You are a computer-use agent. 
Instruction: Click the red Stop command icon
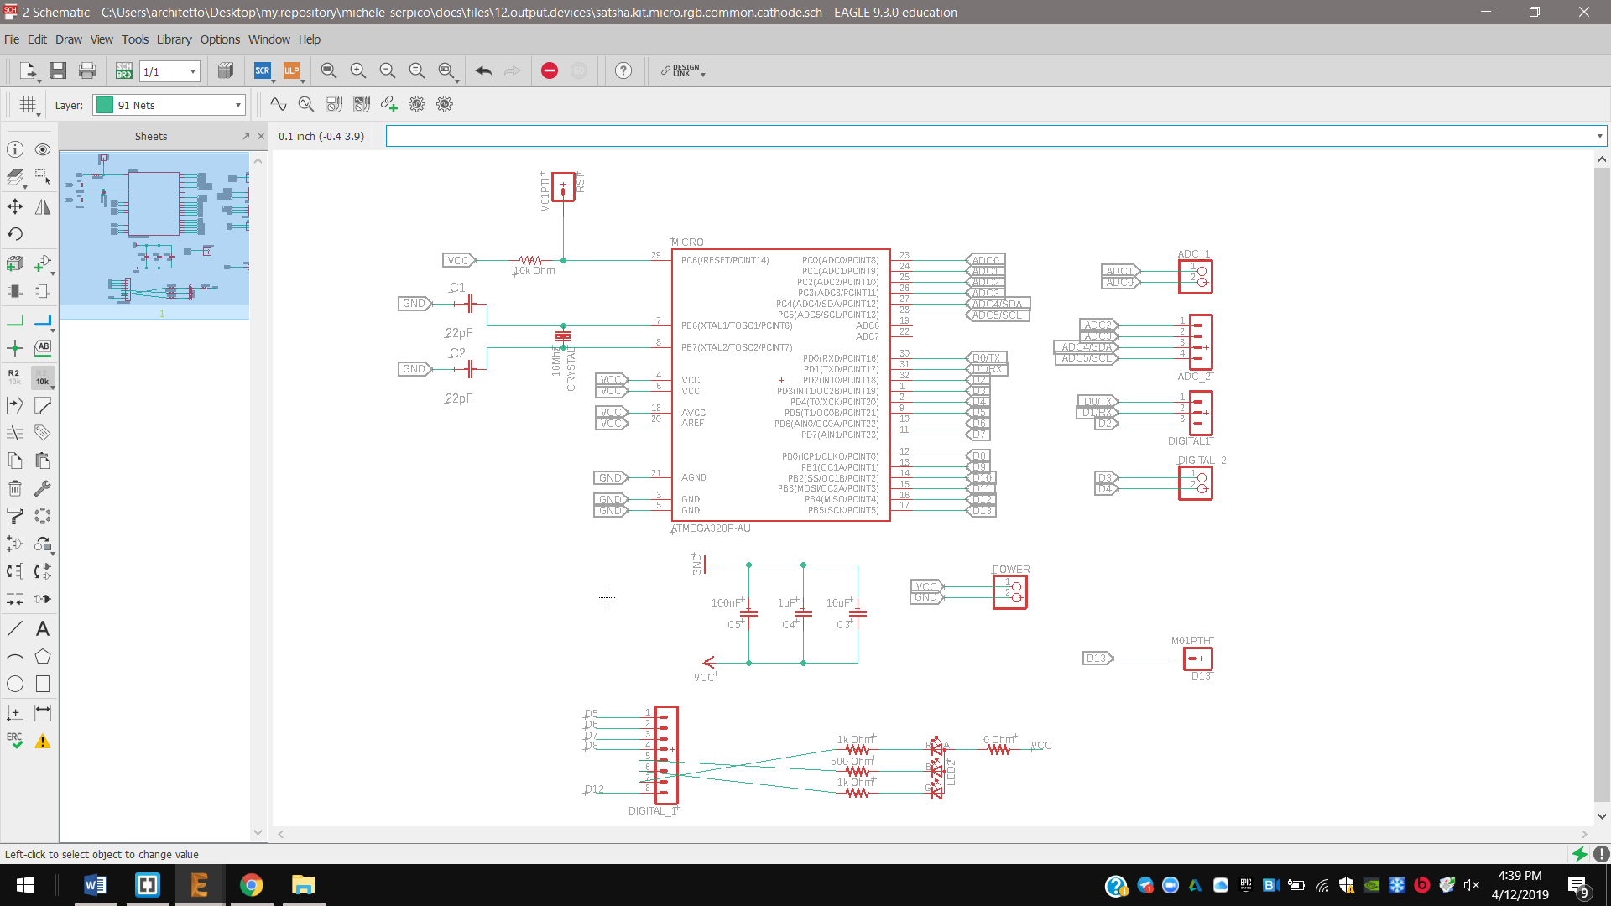click(550, 71)
